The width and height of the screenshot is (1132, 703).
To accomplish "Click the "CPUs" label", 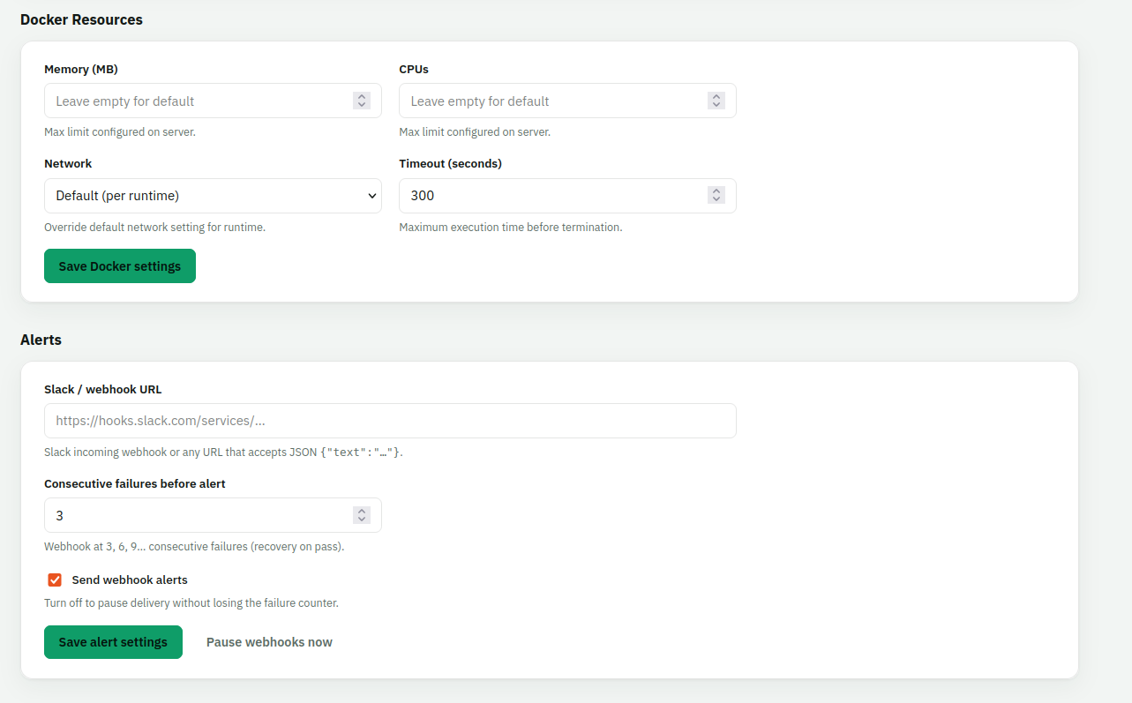I will click(x=414, y=69).
